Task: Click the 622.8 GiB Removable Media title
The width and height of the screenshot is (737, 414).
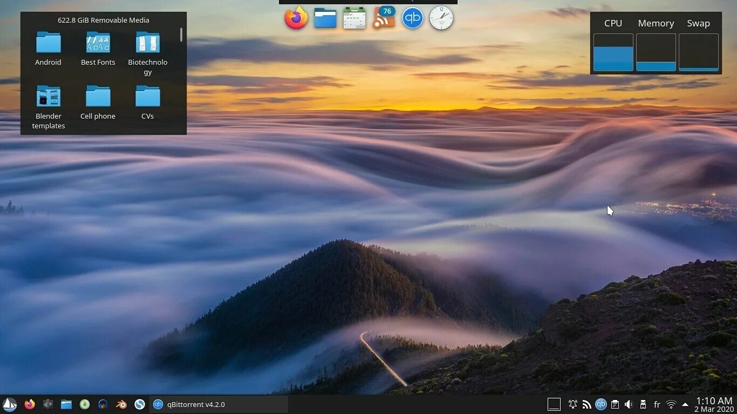Action: [x=104, y=20]
